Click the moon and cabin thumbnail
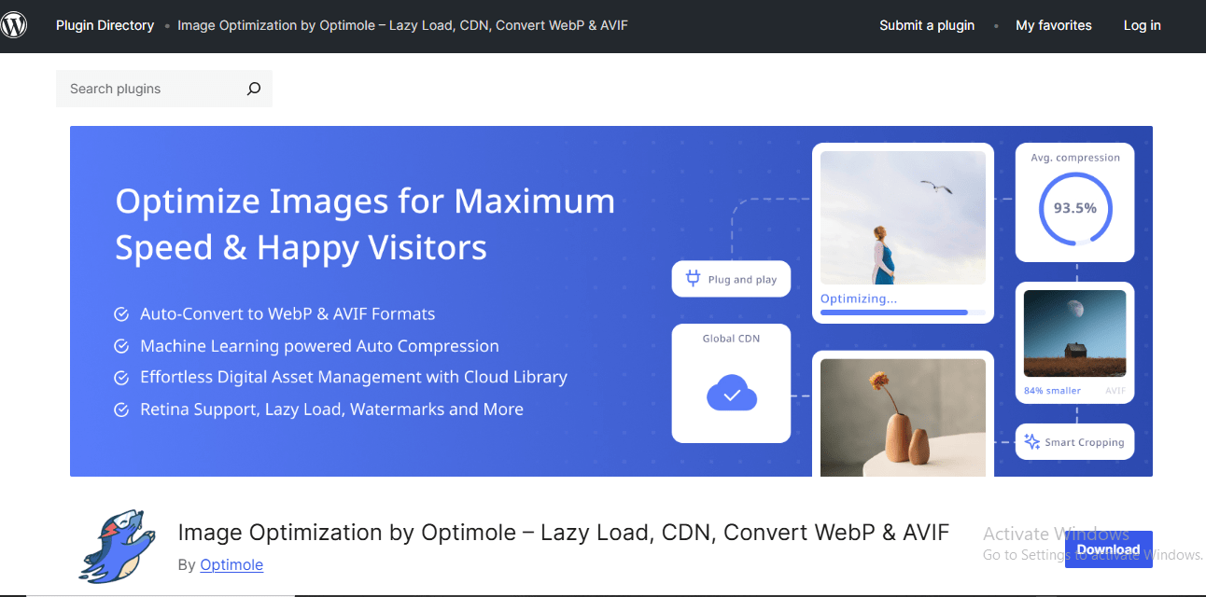This screenshot has height=597, width=1206. (1074, 333)
